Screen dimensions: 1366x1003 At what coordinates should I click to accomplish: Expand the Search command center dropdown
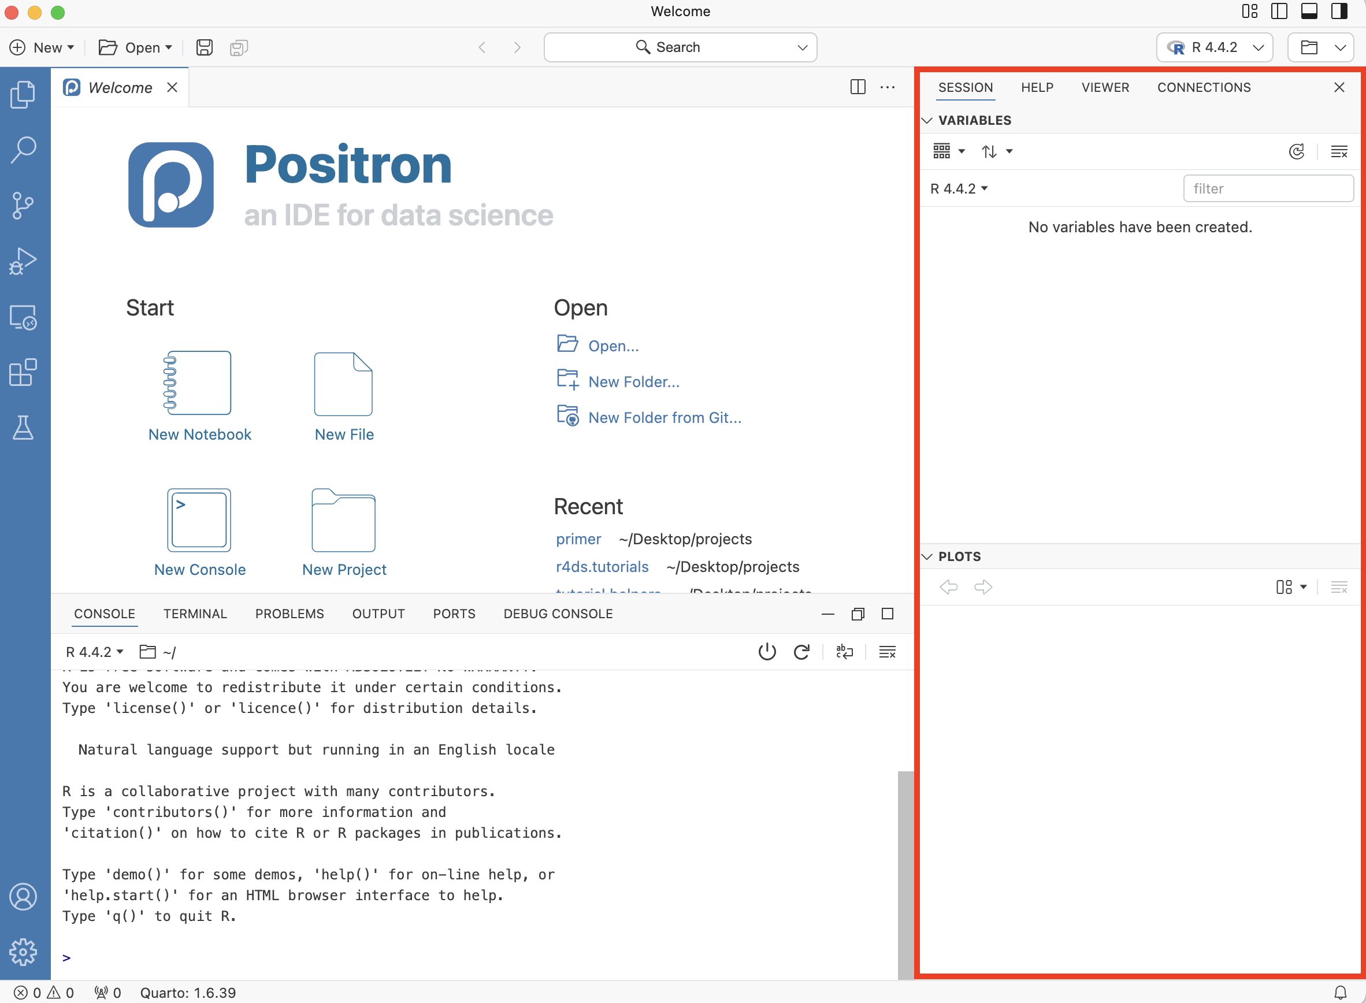point(803,47)
